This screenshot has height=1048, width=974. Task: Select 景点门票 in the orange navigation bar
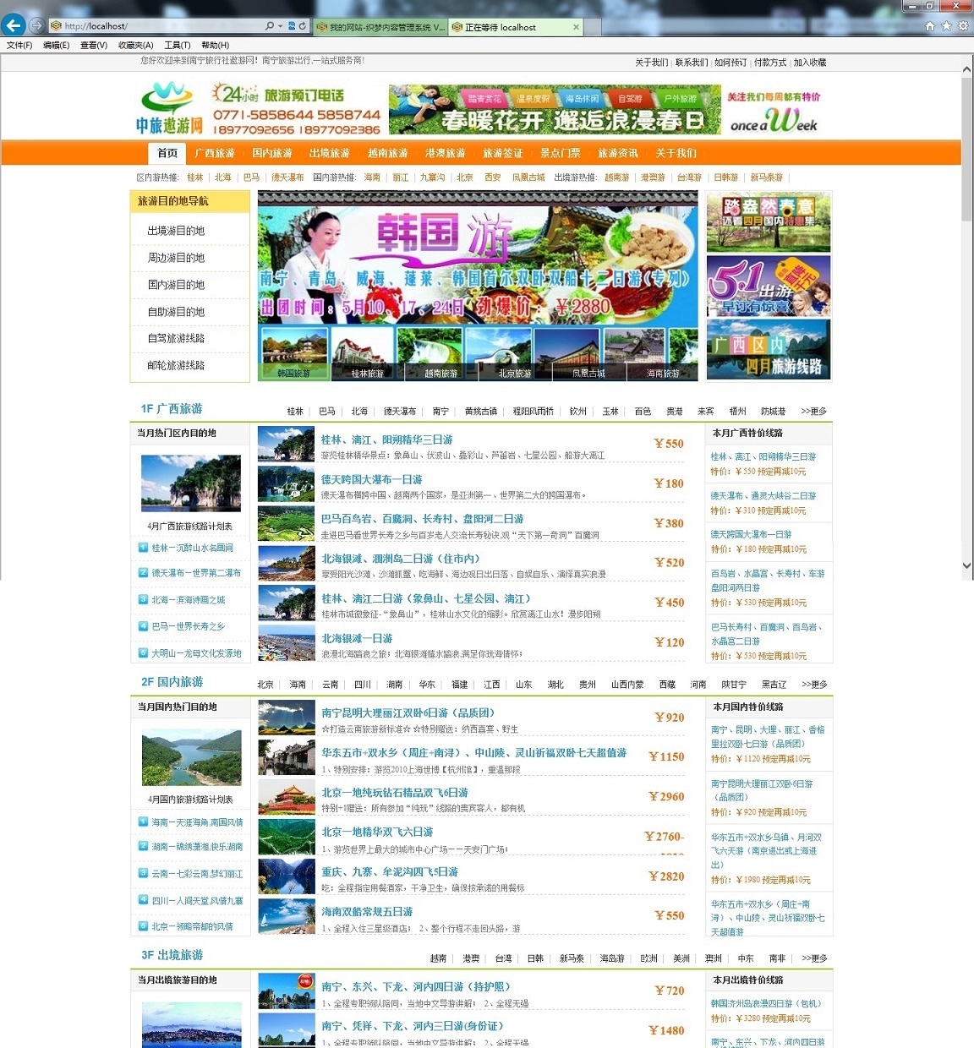click(x=561, y=153)
